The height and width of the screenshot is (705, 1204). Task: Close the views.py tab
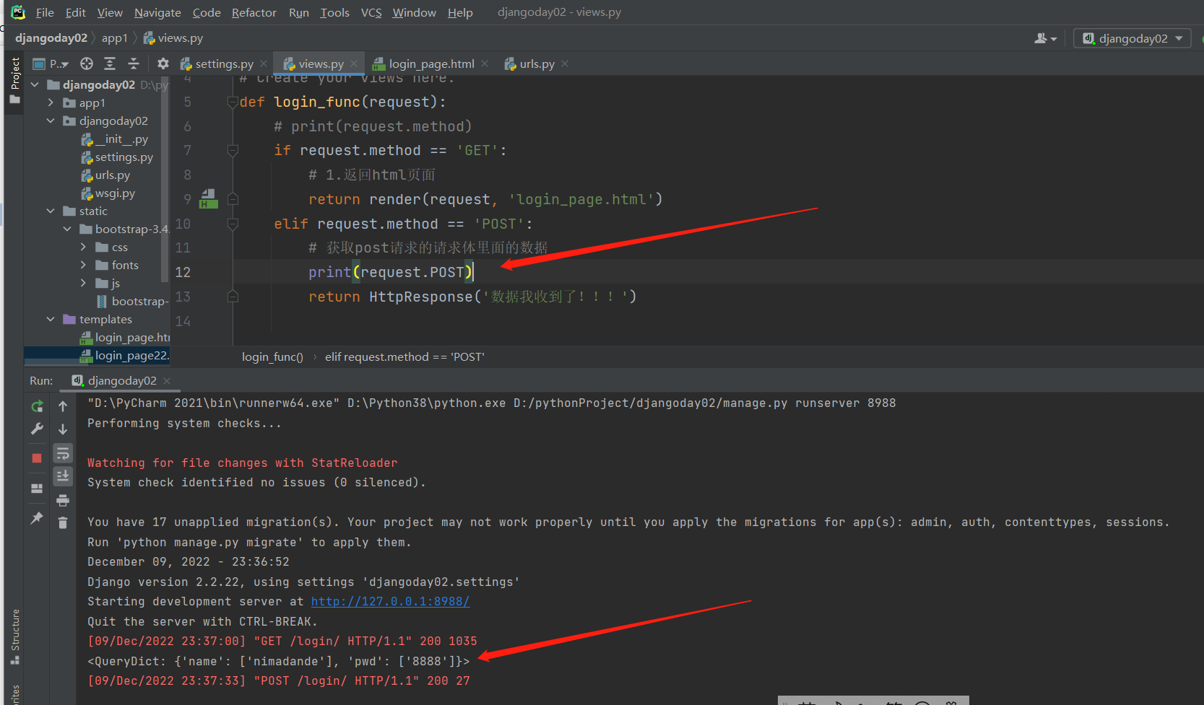pos(354,64)
